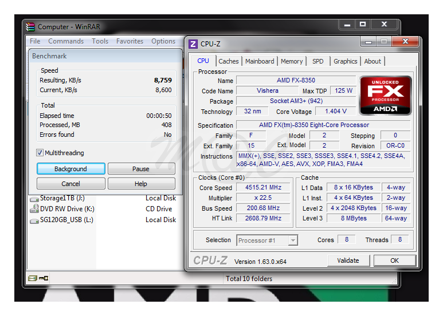This screenshot has height=316, width=443.
Task: Click the 32 nm technology value
Action: pyautogui.click(x=252, y=111)
